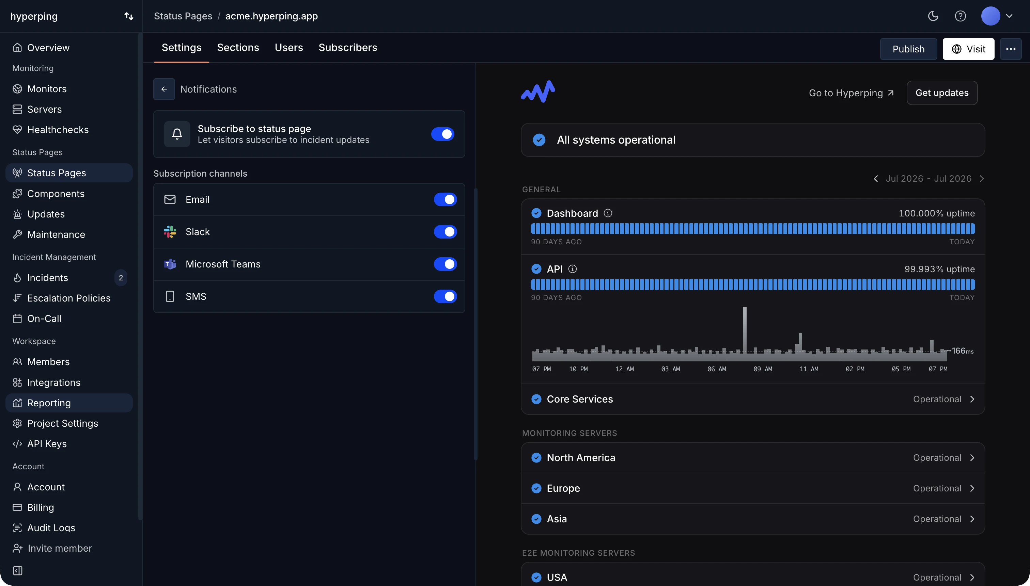Open the Overview page in sidebar
Screen dimensions: 1030x586
tap(69, 48)
